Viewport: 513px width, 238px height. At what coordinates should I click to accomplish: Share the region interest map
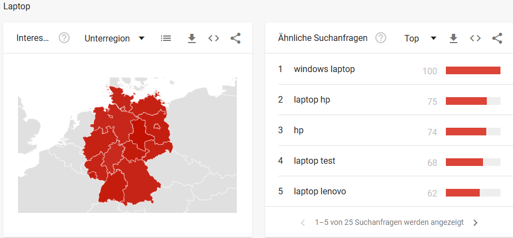236,38
